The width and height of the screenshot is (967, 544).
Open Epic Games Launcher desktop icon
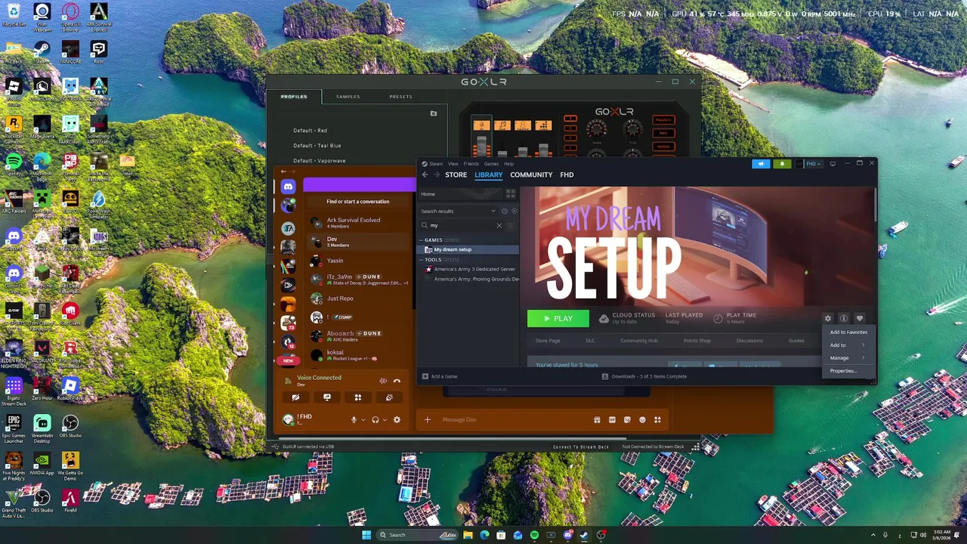click(14, 428)
